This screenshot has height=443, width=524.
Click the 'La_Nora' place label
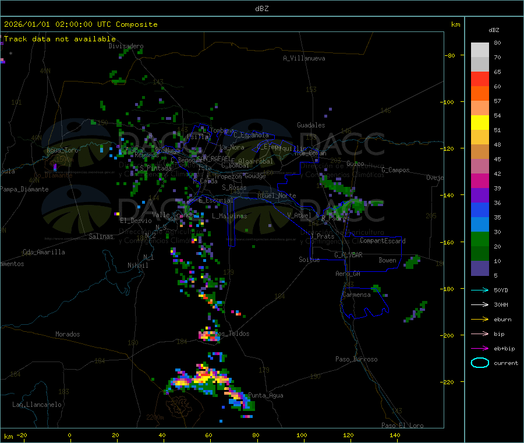click(x=232, y=148)
